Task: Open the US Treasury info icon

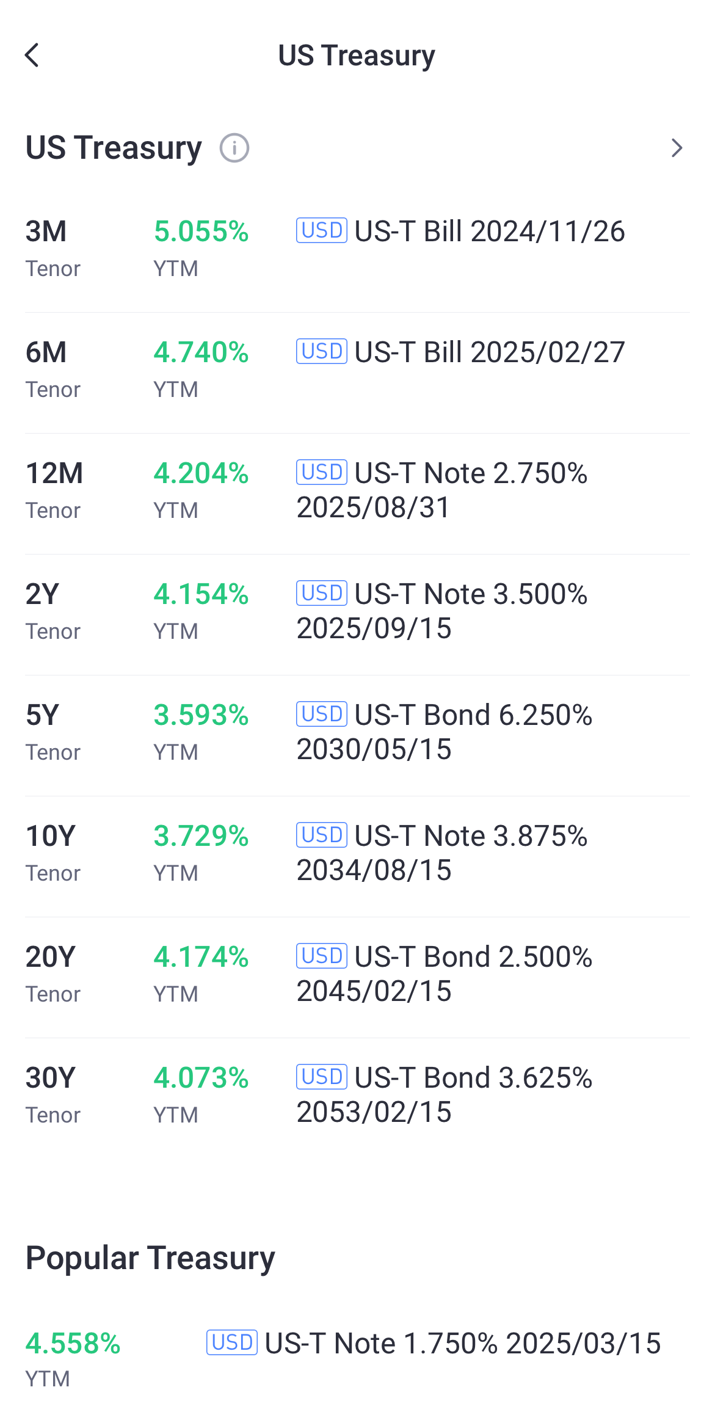Action: pyautogui.click(x=234, y=148)
